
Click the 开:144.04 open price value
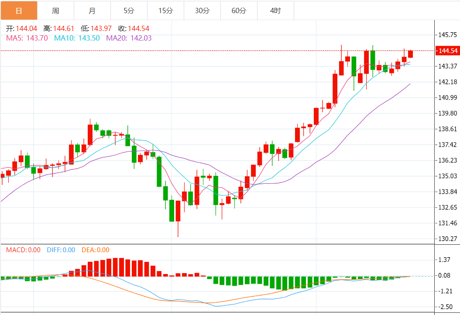pos(22,28)
